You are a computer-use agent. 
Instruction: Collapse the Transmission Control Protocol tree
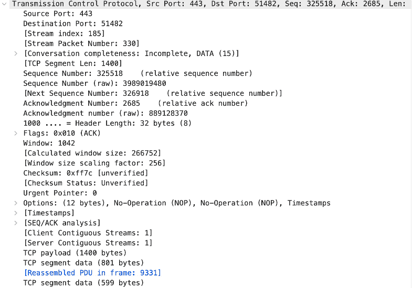(x=6, y=4)
